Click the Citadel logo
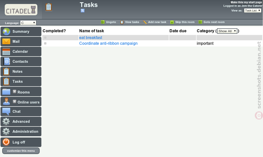The image size is (263, 157). coord(21,10)
